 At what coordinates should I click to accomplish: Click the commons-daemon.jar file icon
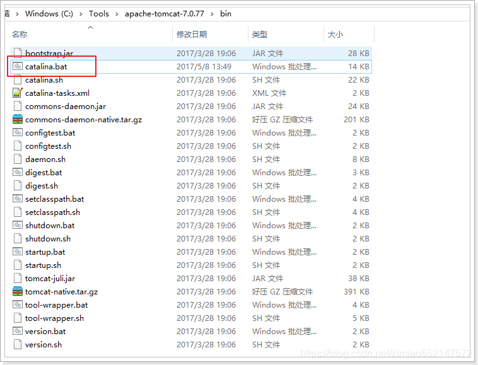pyautogui.click(x=18, y=106)
